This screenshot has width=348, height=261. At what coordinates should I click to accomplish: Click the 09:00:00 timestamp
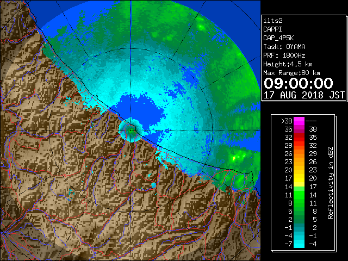pyautogui.click(x=299, y=83)
